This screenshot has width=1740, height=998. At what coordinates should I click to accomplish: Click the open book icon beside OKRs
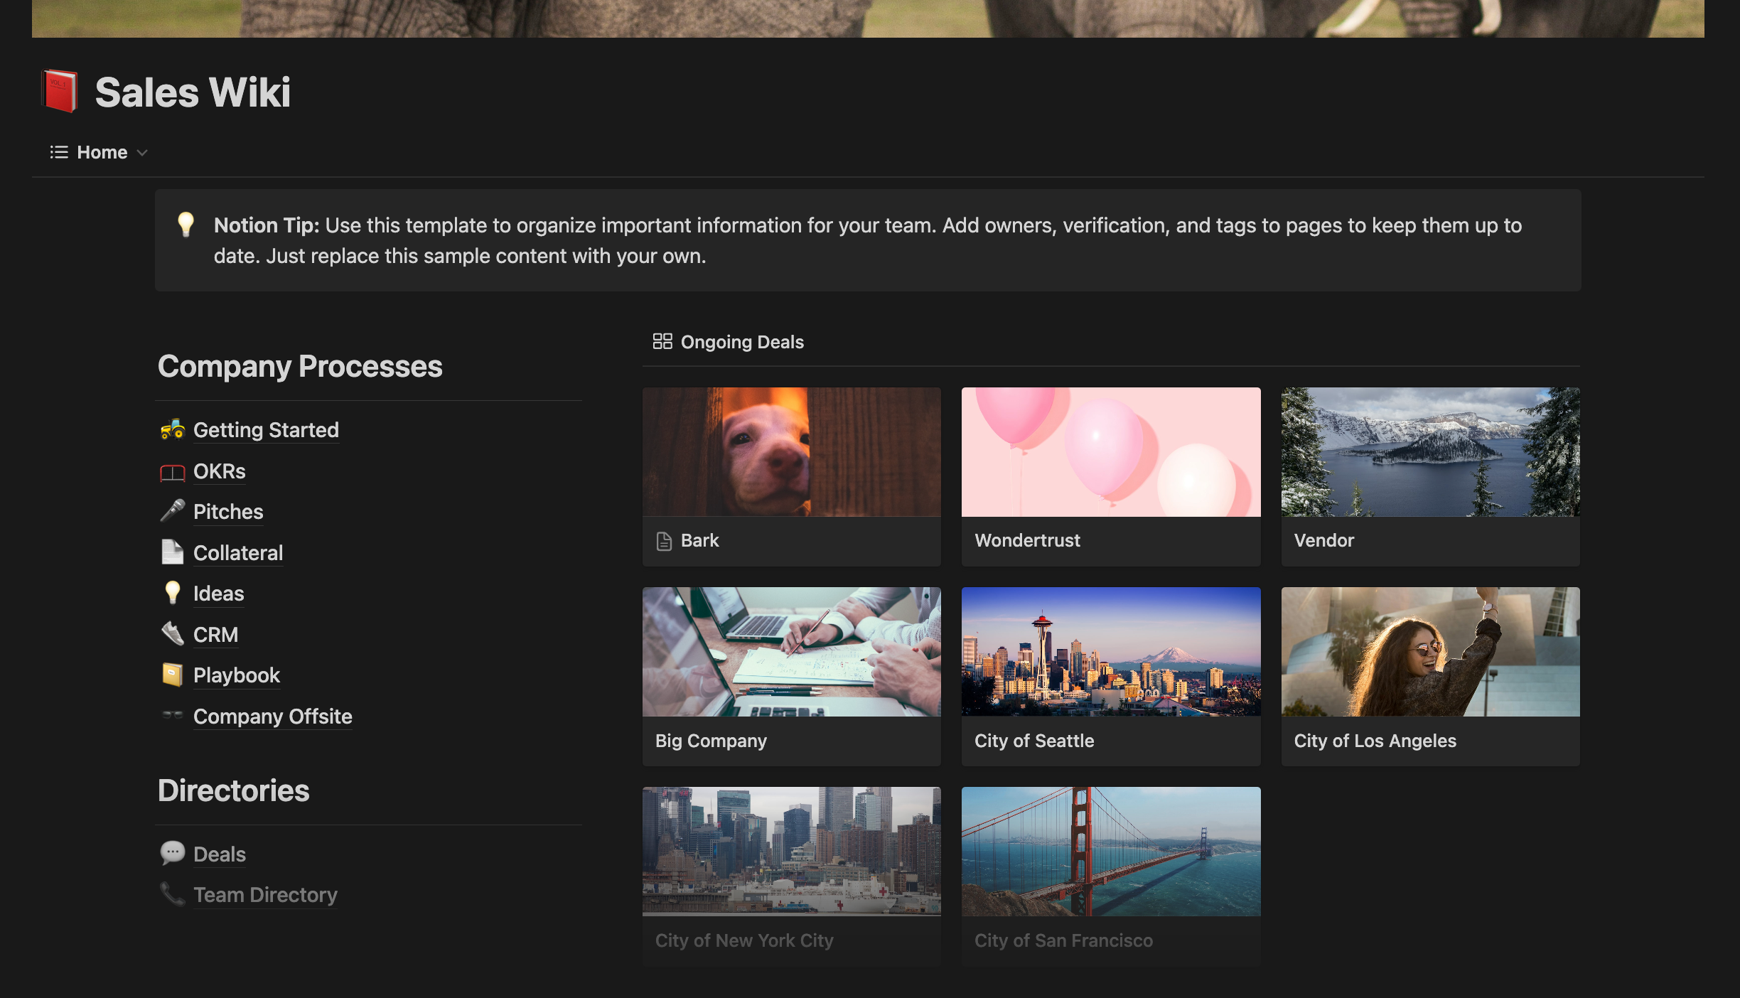click(172, 472)
